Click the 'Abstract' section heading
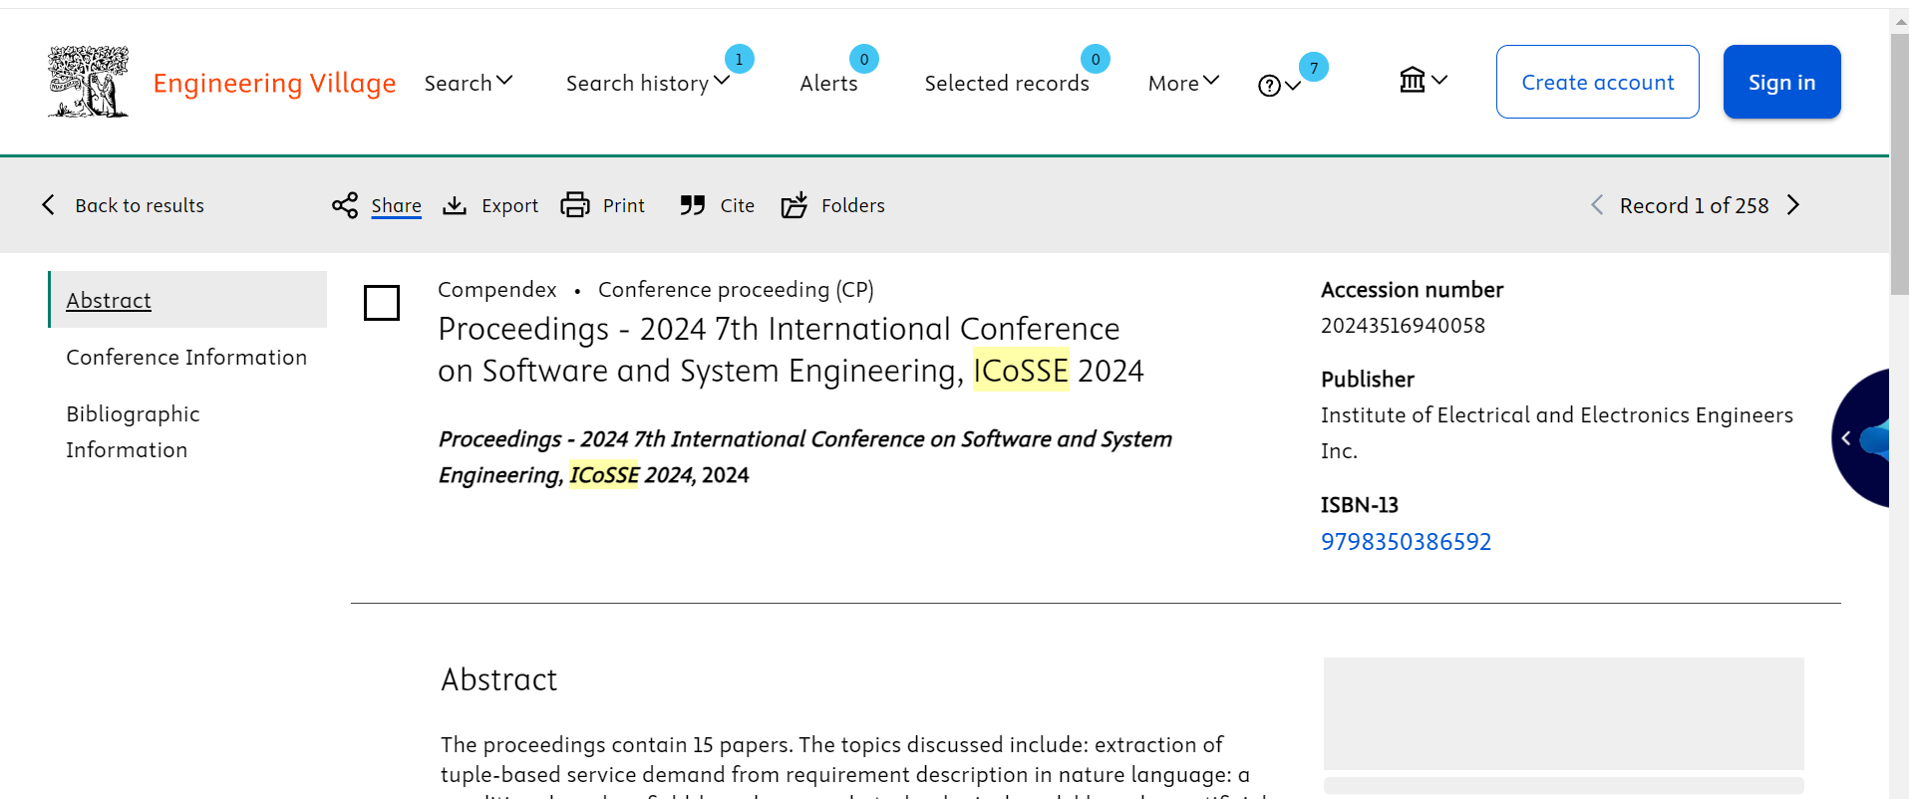Image resolution: width=1909 pixels, height=799 pixels. 498,679
